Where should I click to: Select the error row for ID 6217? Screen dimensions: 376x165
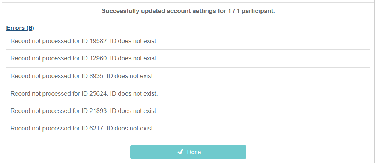point(188,129)
